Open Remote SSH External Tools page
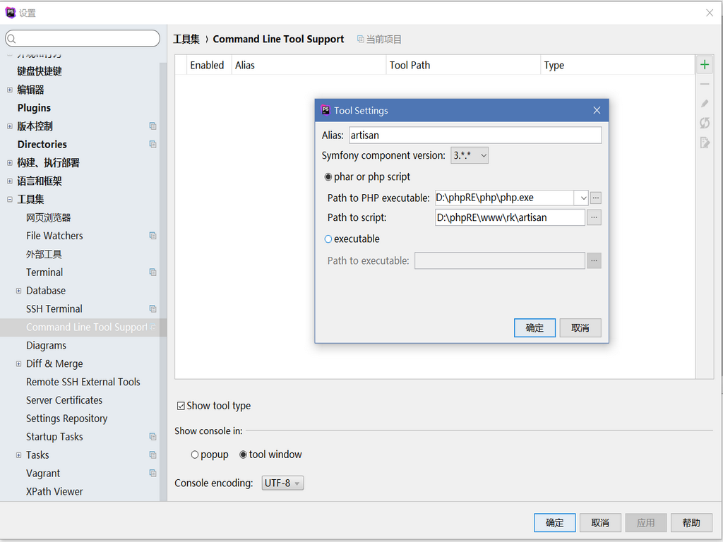This screenshot has height=542, width=723. [x=83, y=382]
